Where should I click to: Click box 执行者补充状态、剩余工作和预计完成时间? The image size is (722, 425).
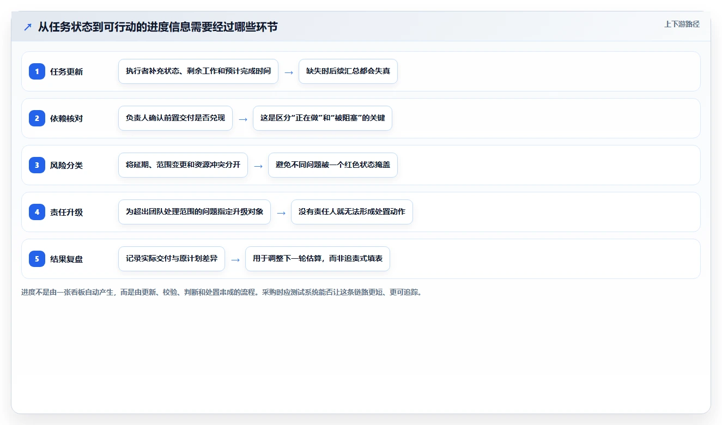(198, 71)
